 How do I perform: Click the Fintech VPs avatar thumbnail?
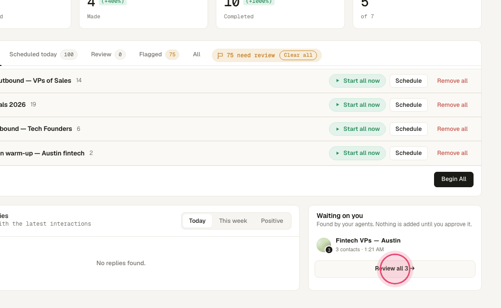324,245
